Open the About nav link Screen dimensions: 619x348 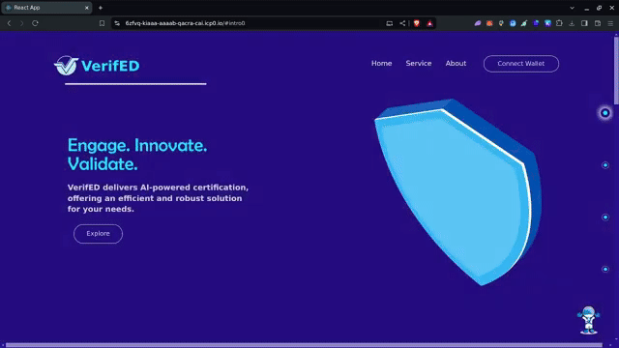click(x=456, y=63)
